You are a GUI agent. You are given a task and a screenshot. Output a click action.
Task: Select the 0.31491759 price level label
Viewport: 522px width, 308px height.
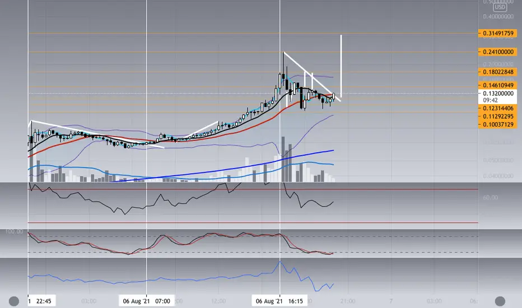(x=498, y=33)
